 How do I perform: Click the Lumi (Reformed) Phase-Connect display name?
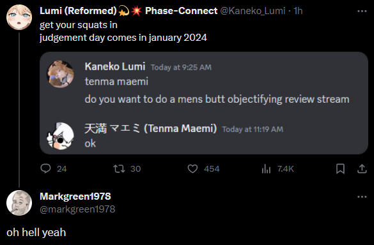click(x=129, y=11)
